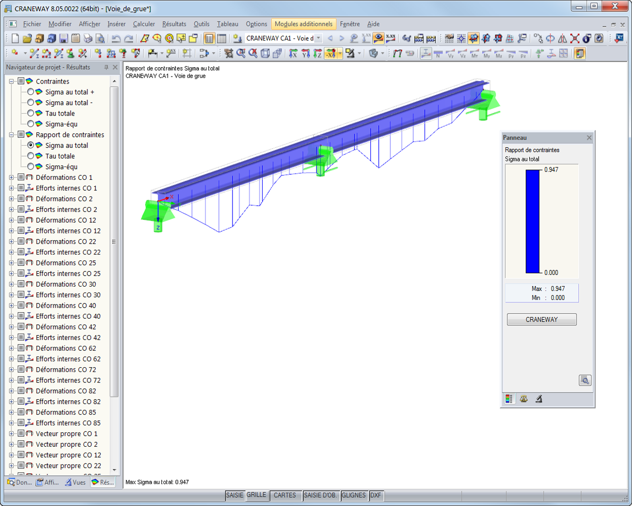Show axial force N diagram icon
The height and width of the screenshot is (506, 632).
438,53
